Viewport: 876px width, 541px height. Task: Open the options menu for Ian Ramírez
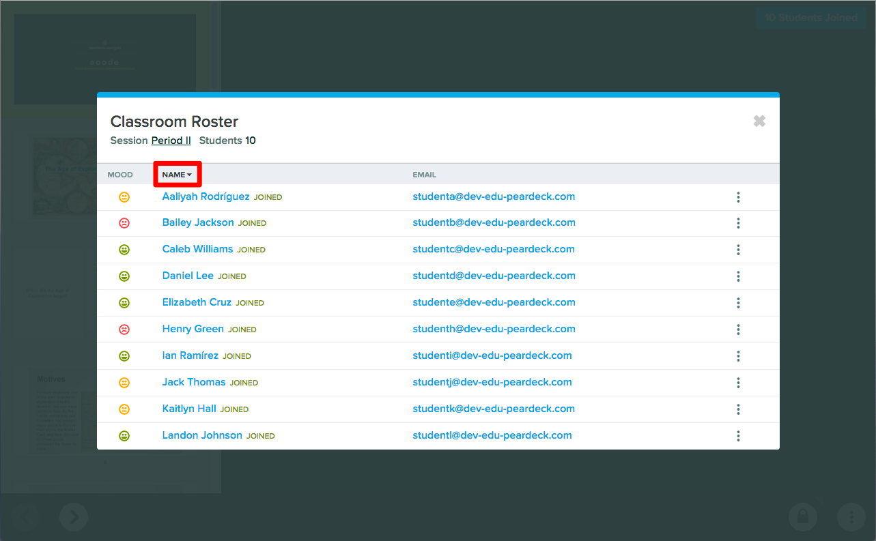tap(738, 356)
